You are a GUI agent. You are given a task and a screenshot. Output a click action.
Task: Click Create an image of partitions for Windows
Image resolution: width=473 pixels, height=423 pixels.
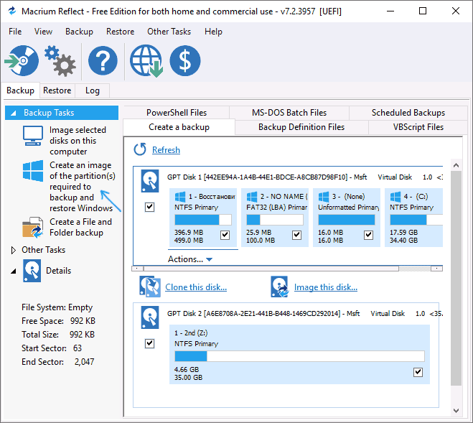(82, 187)
